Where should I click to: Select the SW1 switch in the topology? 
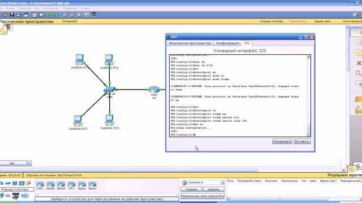point(109,90)
